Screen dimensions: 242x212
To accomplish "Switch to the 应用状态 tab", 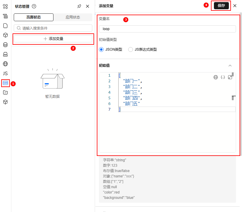I will [73, 17].
